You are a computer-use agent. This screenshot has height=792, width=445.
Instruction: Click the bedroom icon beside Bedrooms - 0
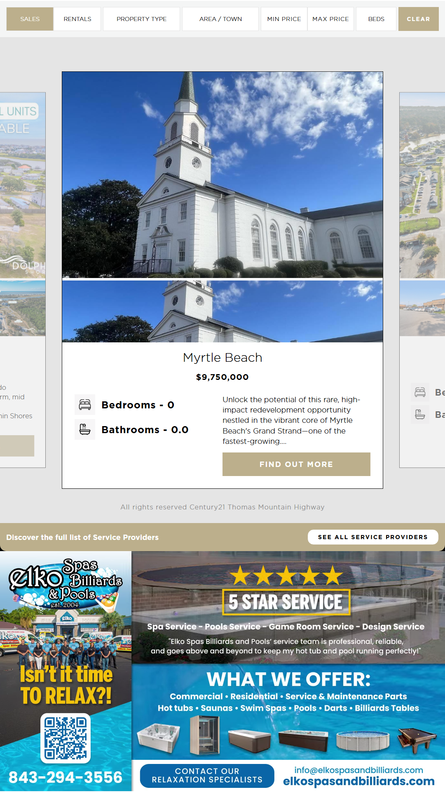click(x=85, y=405)
